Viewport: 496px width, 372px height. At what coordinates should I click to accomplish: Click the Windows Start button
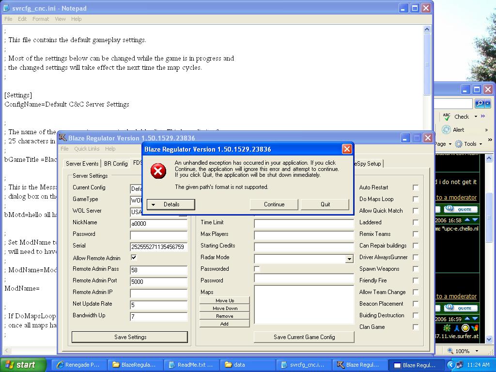click(x=23, y=365)
